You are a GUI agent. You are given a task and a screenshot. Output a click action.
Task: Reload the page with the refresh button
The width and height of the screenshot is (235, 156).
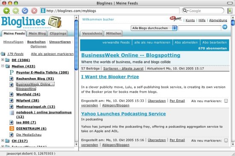click(x=25, y=11)
